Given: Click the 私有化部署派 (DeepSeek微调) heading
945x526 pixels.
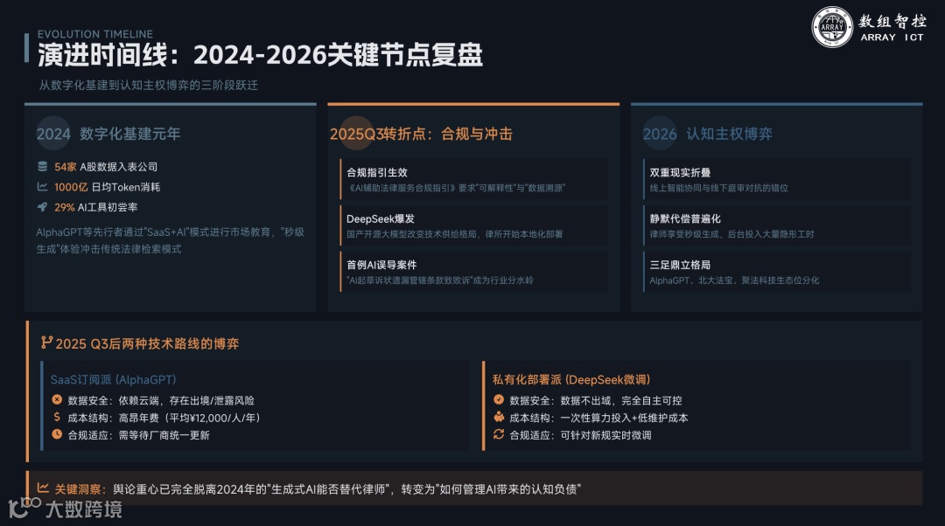Looking at the screenshot, I should 571,380.
